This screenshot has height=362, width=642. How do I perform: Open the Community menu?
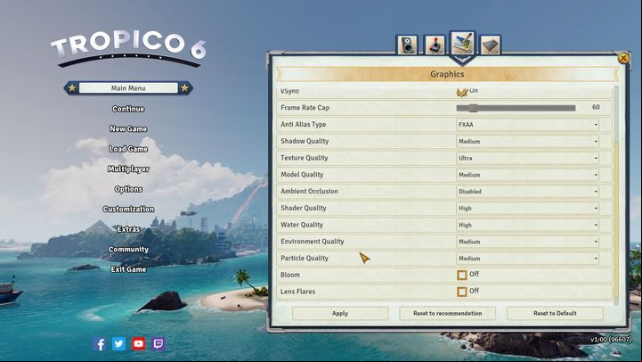[x=128, y=250]
